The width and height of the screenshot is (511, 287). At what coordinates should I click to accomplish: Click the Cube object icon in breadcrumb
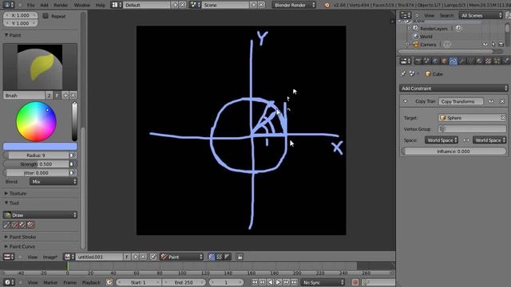(428, 74)
